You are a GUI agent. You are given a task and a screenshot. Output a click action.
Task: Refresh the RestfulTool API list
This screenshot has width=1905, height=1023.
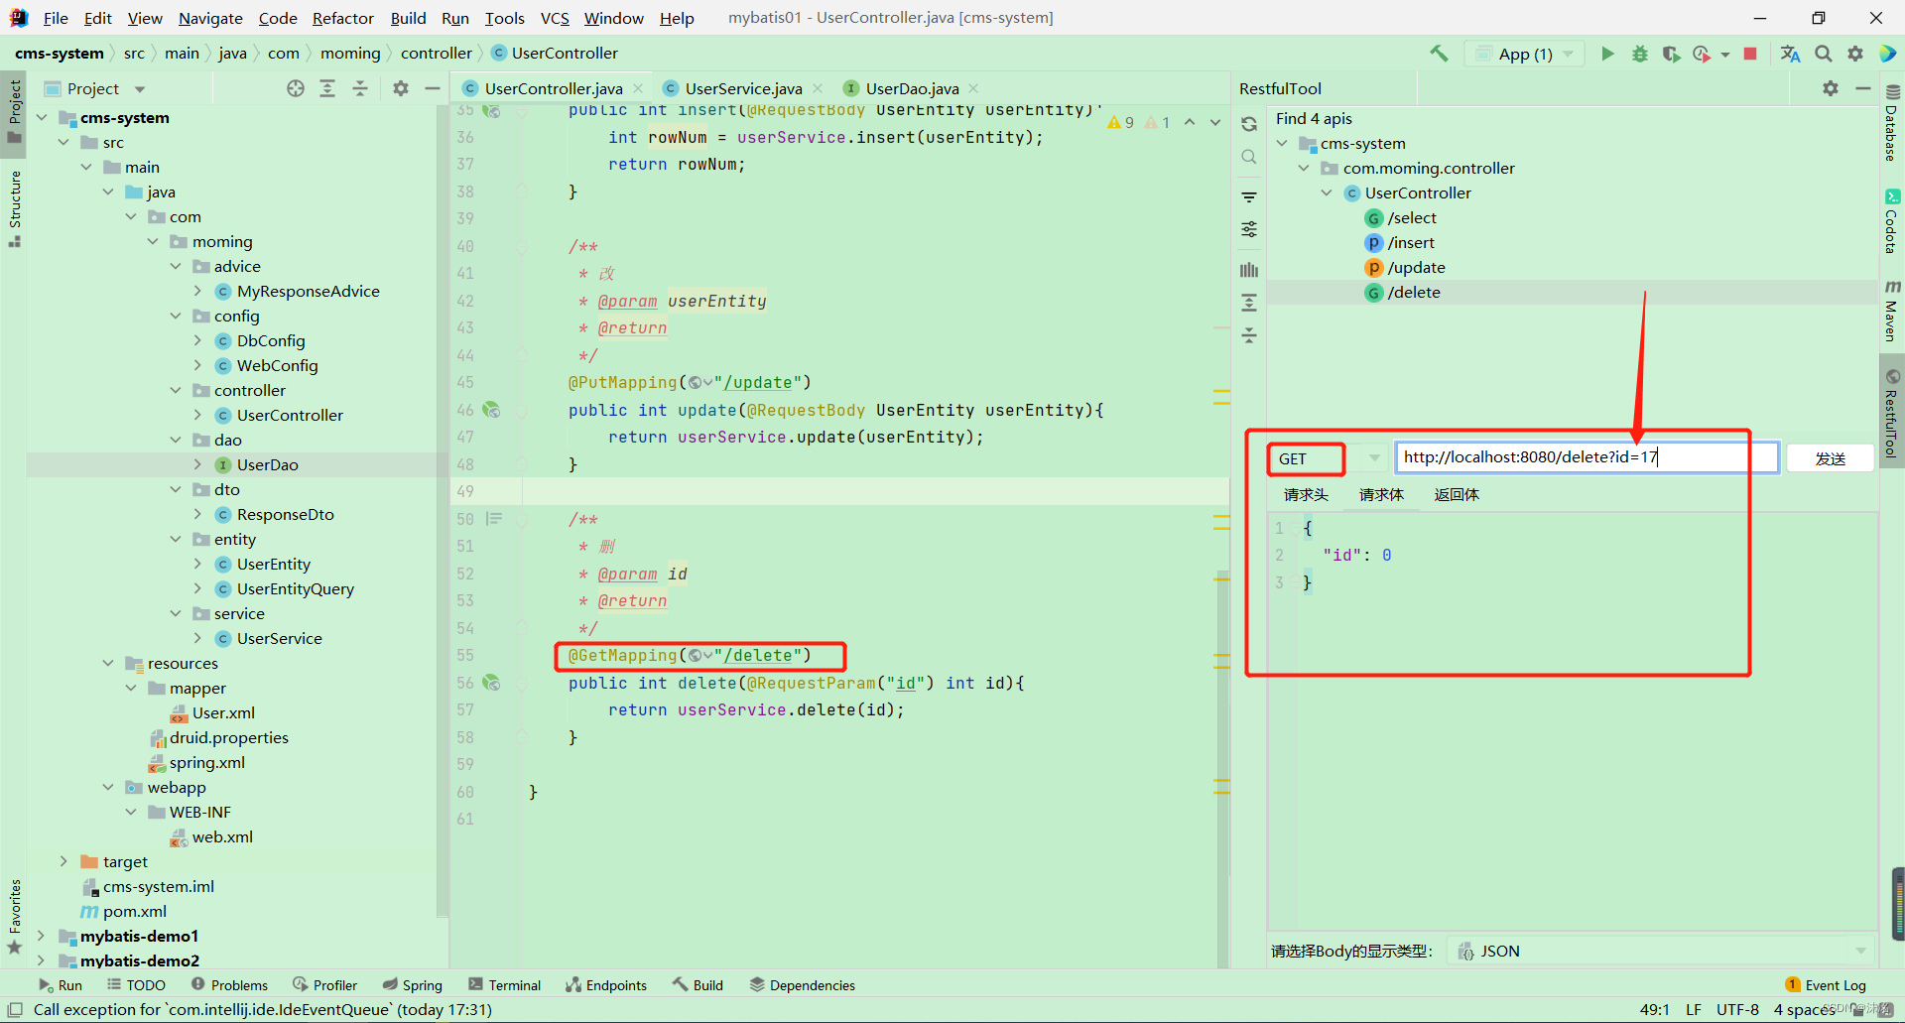click(1248, 122)
